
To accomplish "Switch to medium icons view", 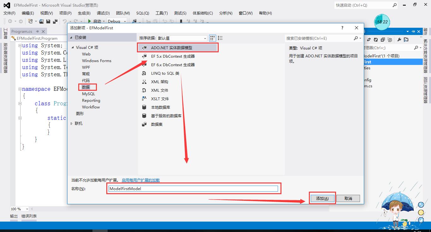I will 212,38.
